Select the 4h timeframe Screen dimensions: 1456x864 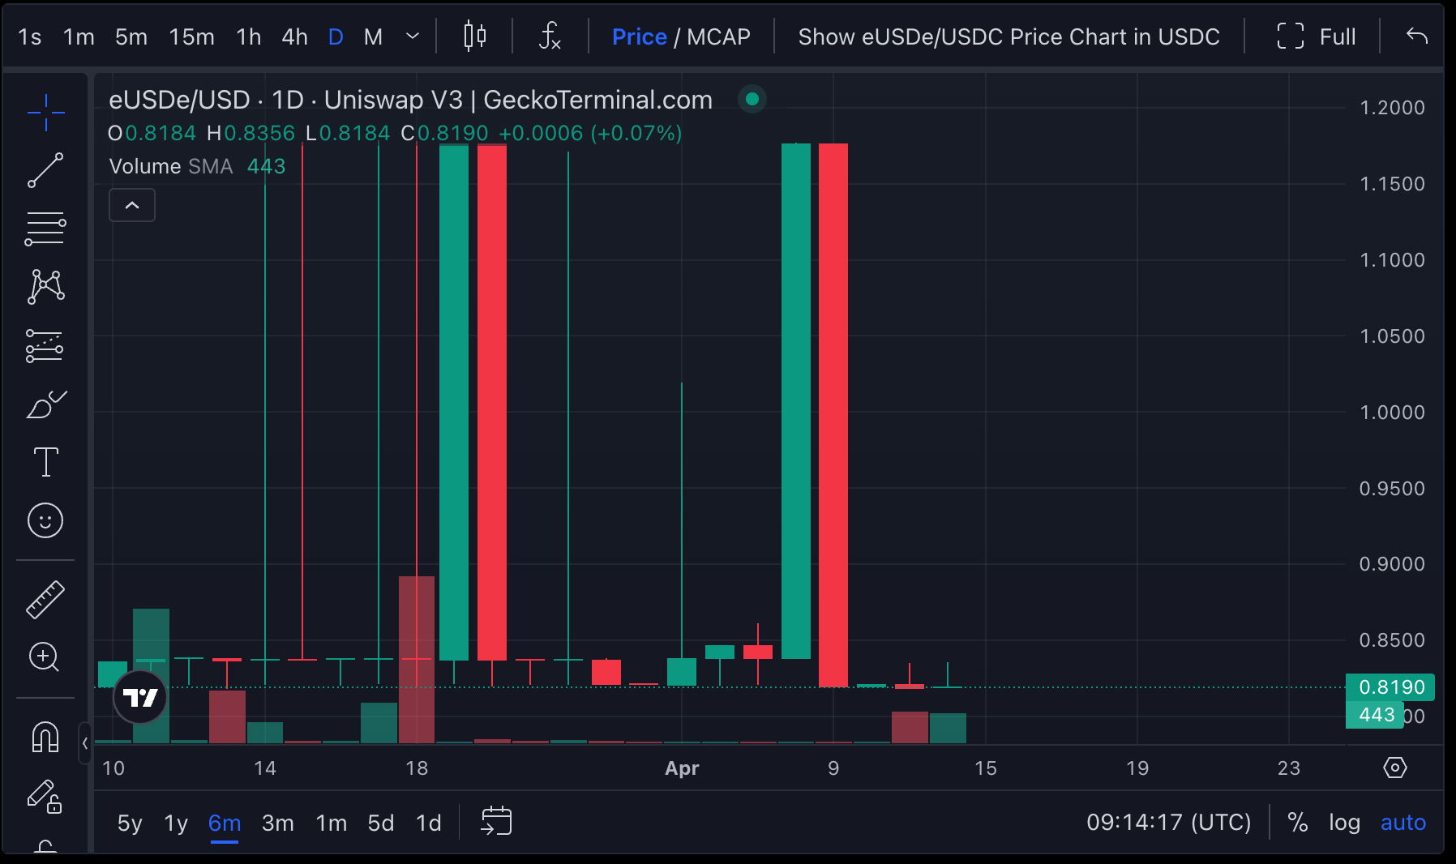tap(294, 36)
